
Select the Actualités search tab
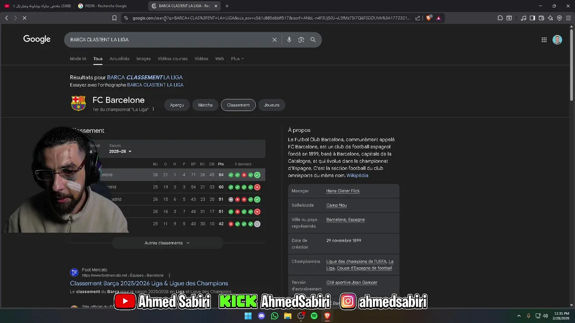(x=119, y=59)
